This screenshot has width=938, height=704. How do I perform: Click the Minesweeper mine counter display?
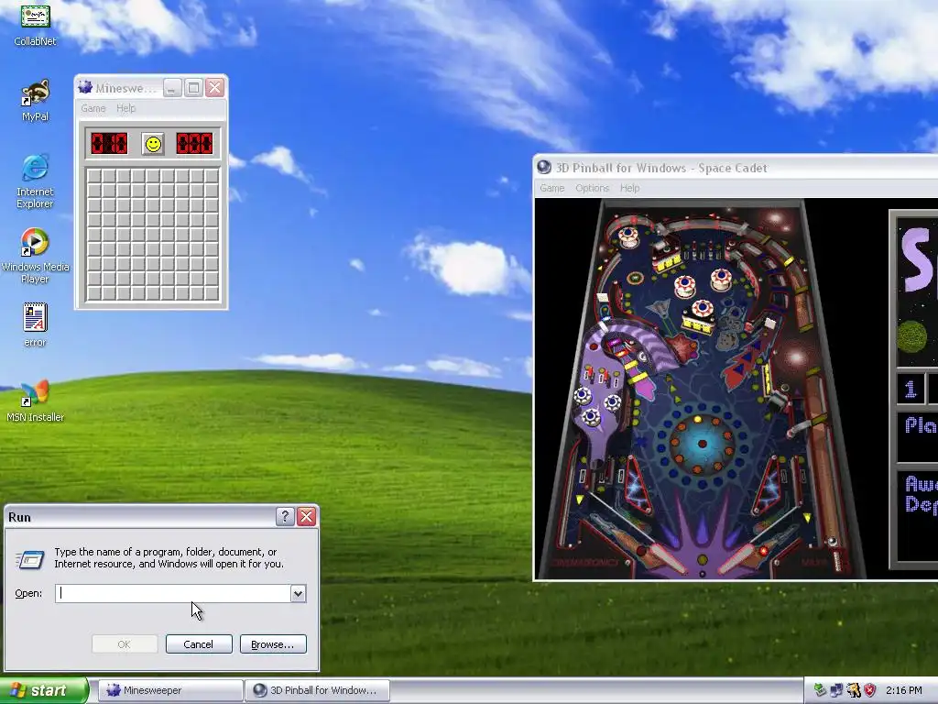tap(110, 144)
